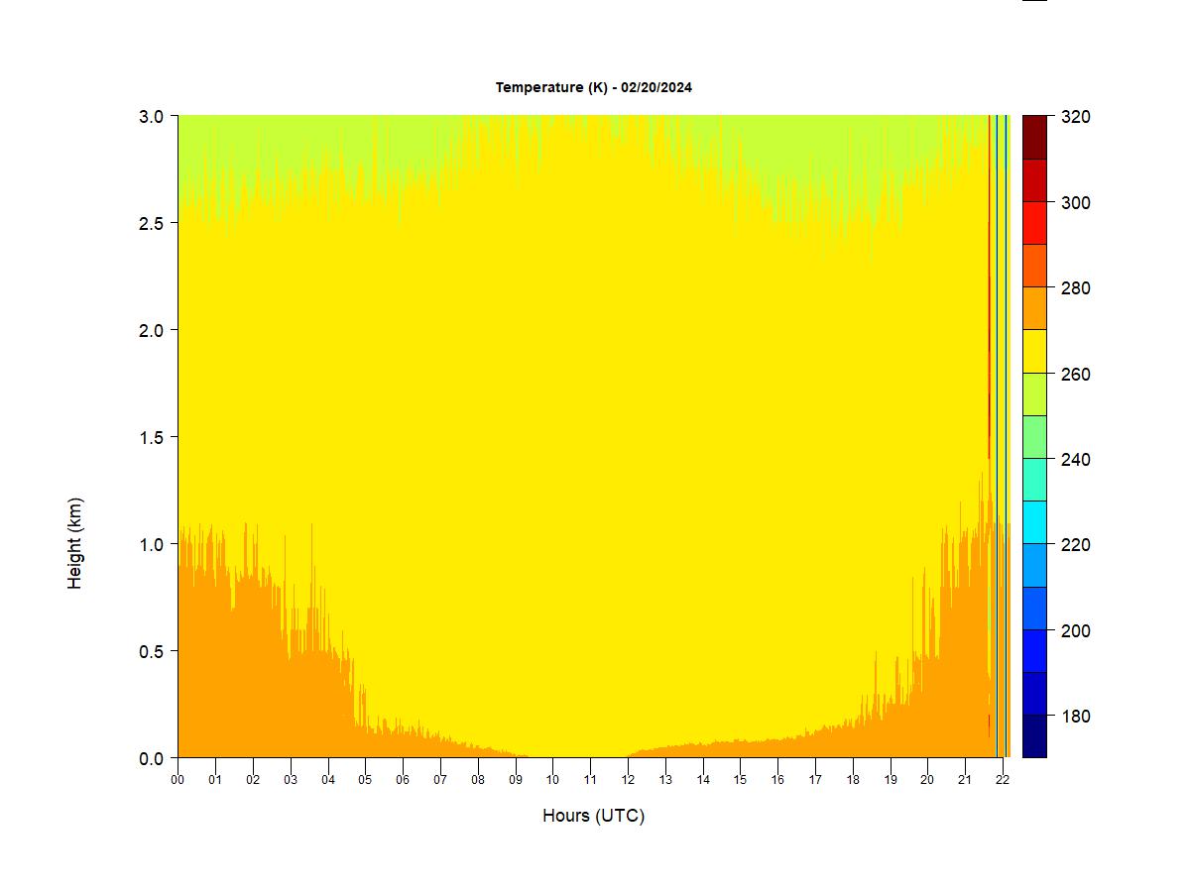Click the 1.5 km height tick label

pyautogui.click(x=152, y=437)
